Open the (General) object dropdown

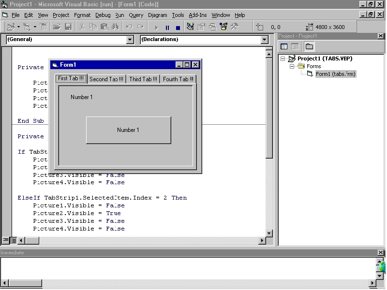130,40
